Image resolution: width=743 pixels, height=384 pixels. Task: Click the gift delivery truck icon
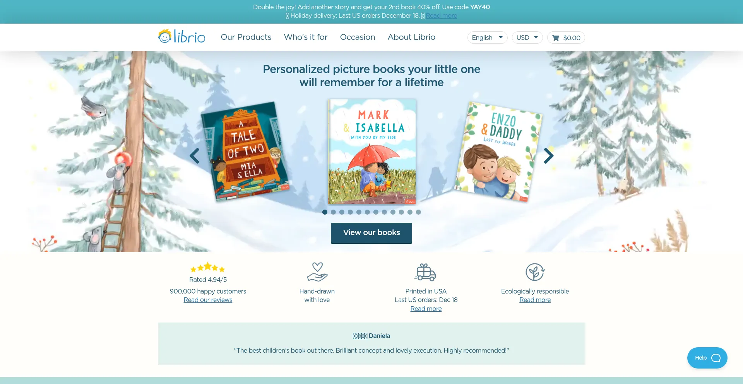click(426, 272)
